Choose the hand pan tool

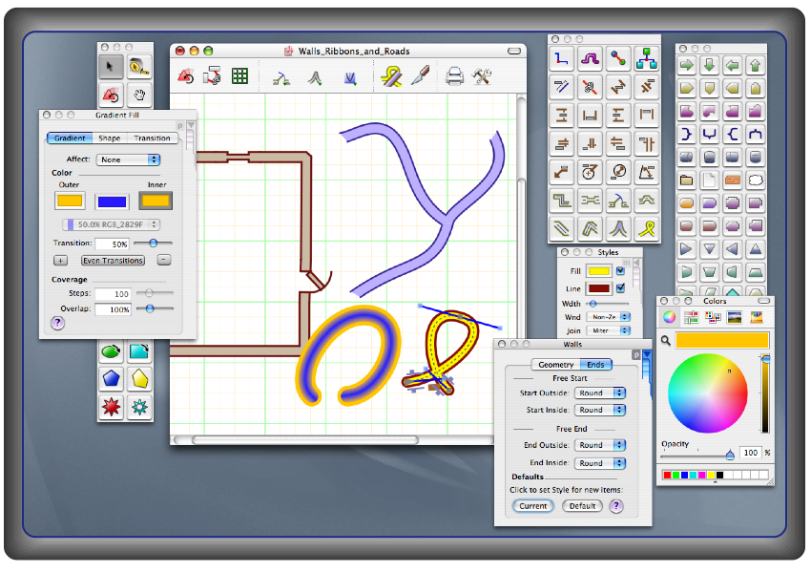138,95
